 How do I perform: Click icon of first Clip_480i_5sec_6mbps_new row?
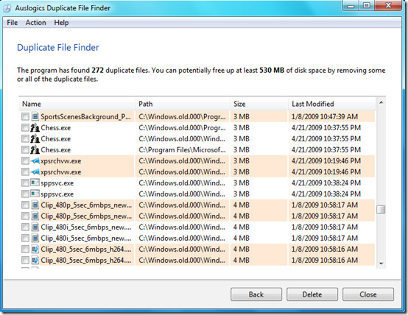click(35, 227)
